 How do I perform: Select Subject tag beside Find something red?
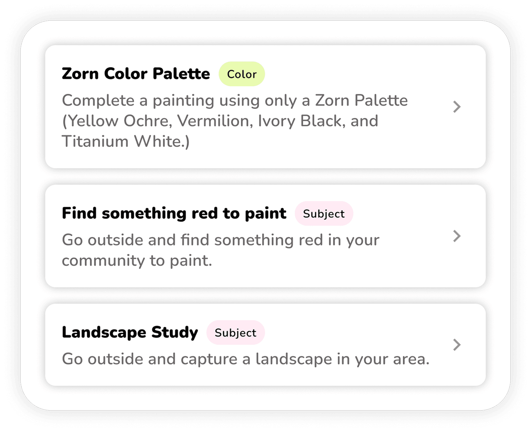[324, 214]
